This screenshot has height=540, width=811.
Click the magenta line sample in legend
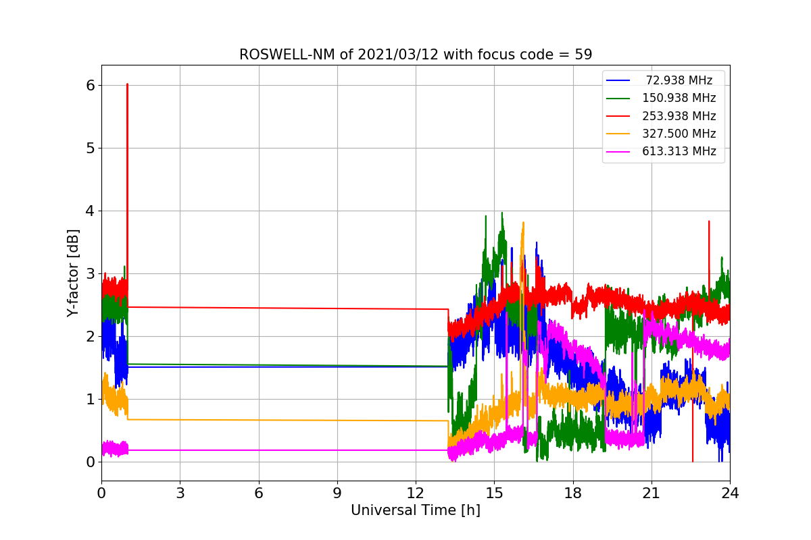tap(619, 151)
